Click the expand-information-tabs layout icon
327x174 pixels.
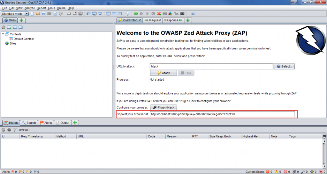[94, 14]
